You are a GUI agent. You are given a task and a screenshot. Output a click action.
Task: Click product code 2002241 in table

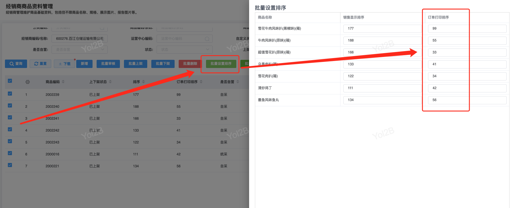[x=52, y=119]
